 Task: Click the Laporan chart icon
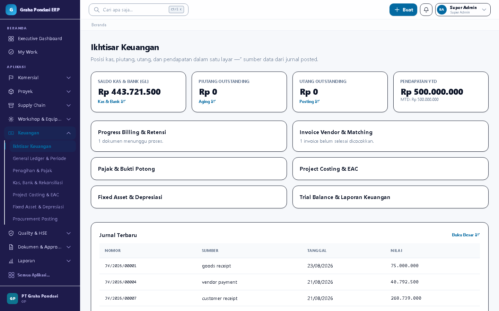pyautogui.click(x=11, y=261)
